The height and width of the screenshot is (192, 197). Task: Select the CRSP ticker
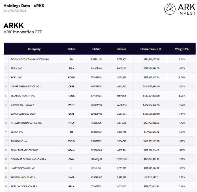[71, 86]
